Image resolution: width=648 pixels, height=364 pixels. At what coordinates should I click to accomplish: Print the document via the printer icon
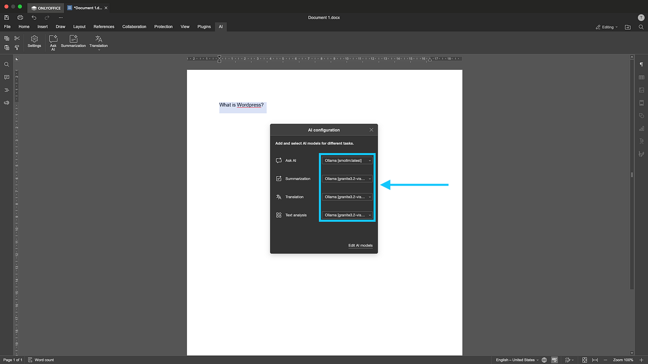click(x=20, y=18)
